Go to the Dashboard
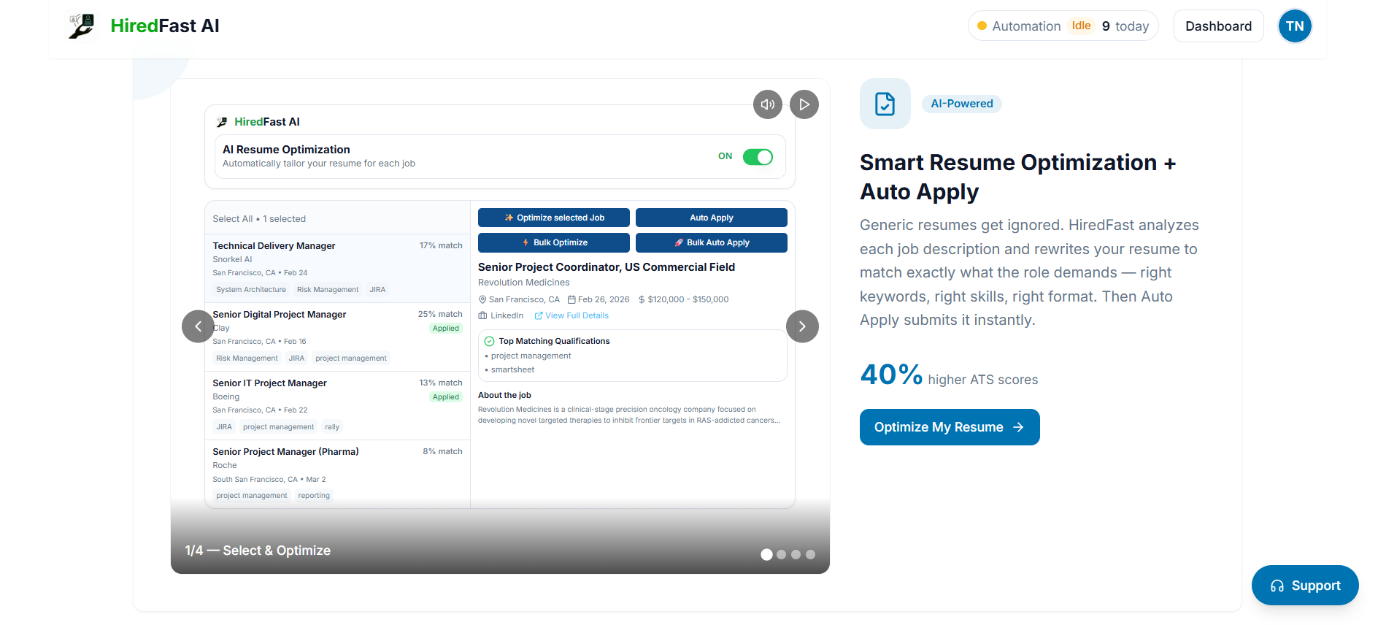This screenshot has height=625, width=1378. click(1218, 26)
